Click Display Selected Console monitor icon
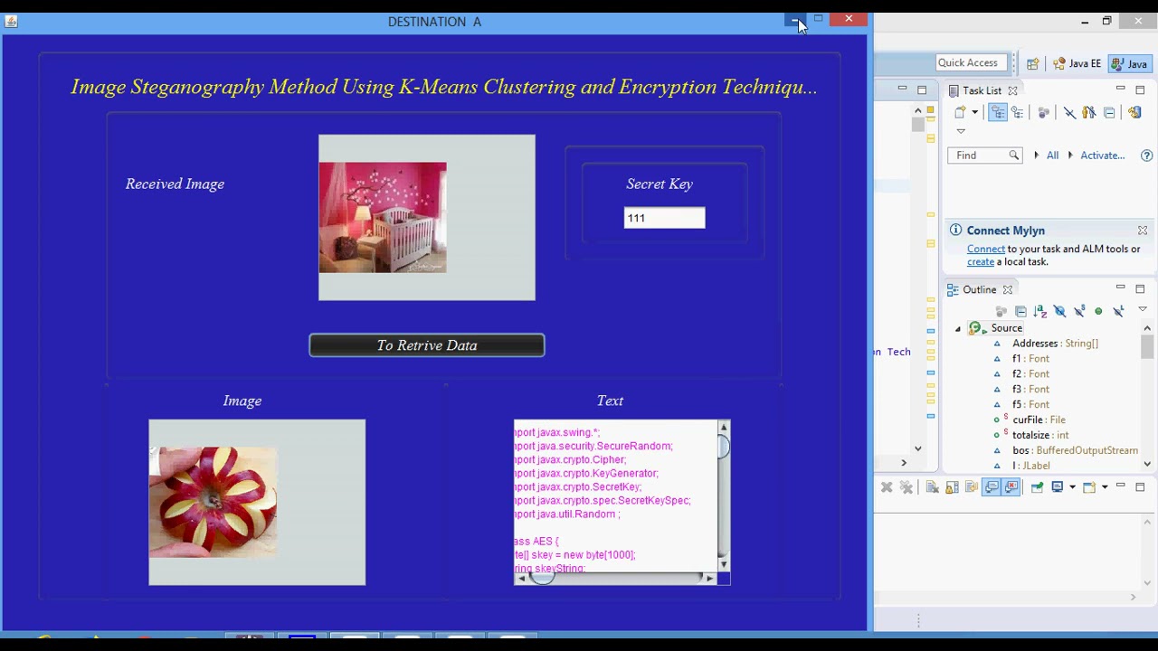1158x651 pixels. pyautogui.click(x=1057, y=487)
